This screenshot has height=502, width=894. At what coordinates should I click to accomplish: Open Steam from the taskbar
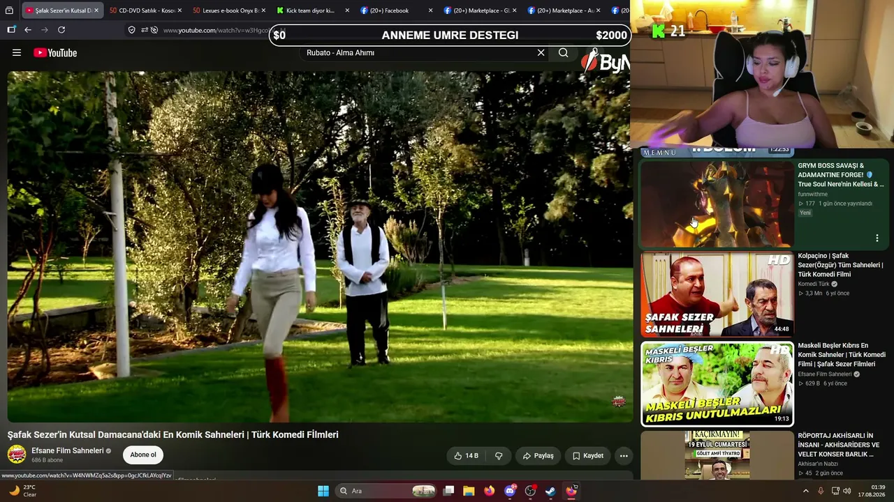(550, 491)
